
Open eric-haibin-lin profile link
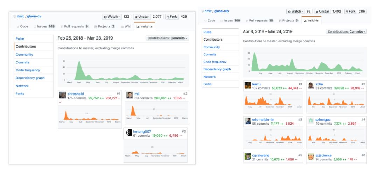[263, 120]
